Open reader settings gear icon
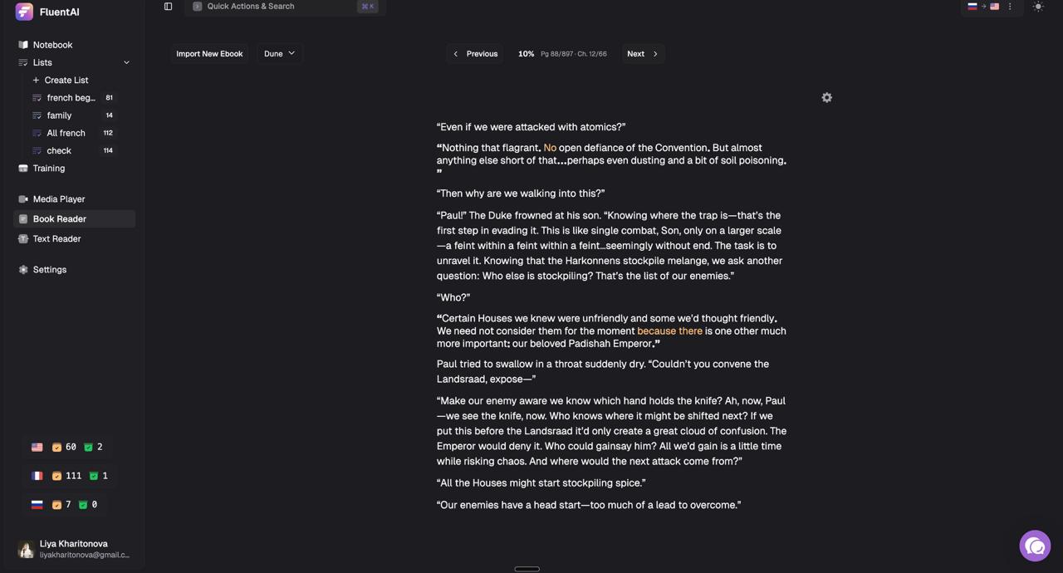Viewport: 1063px width, 573px height. 826,97
